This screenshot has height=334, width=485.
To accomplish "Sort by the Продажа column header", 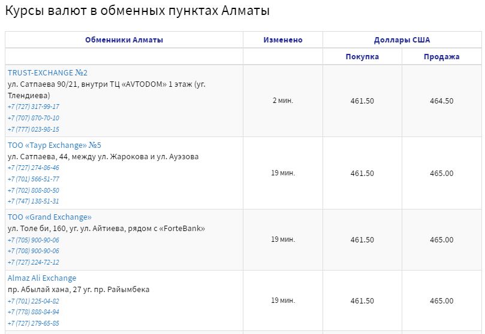I will tap(442, 57).
